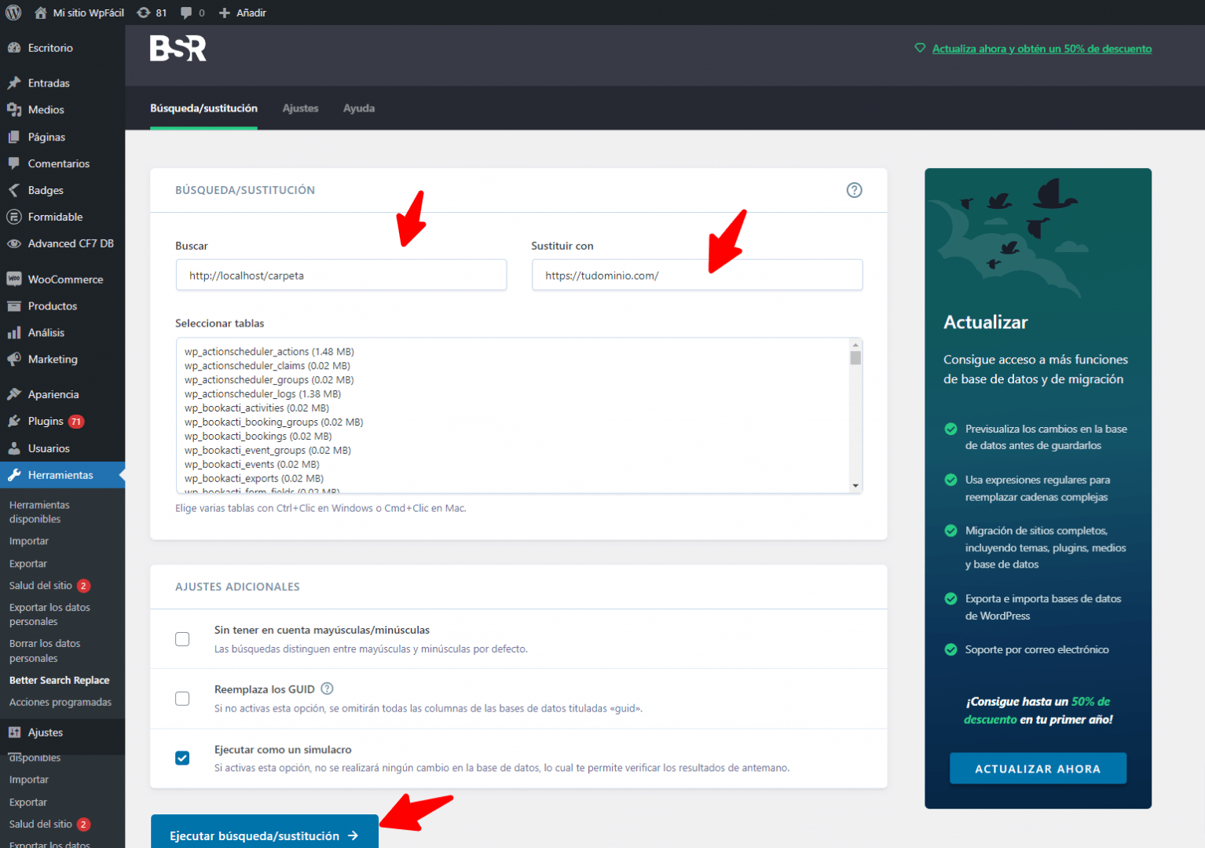Click the ACTUALIZAR AHORA button
The image size is (1205, 848).
1038,769
